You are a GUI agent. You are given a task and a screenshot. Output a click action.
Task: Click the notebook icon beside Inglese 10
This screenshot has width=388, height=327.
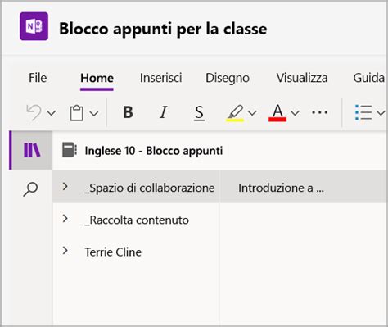(x=70, y=150)
